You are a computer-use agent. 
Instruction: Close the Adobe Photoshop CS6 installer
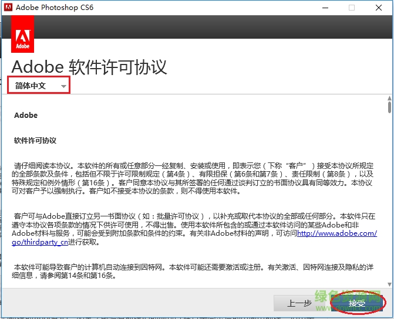pyautogui.click(x=379, y=8)
